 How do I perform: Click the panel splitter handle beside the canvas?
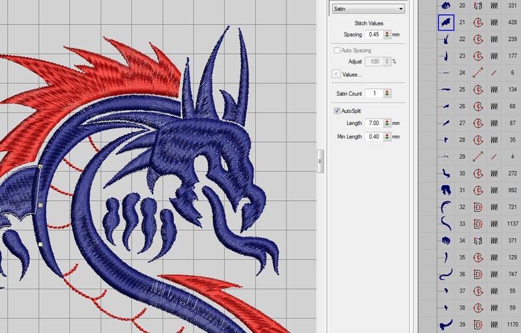click(320, 161)
